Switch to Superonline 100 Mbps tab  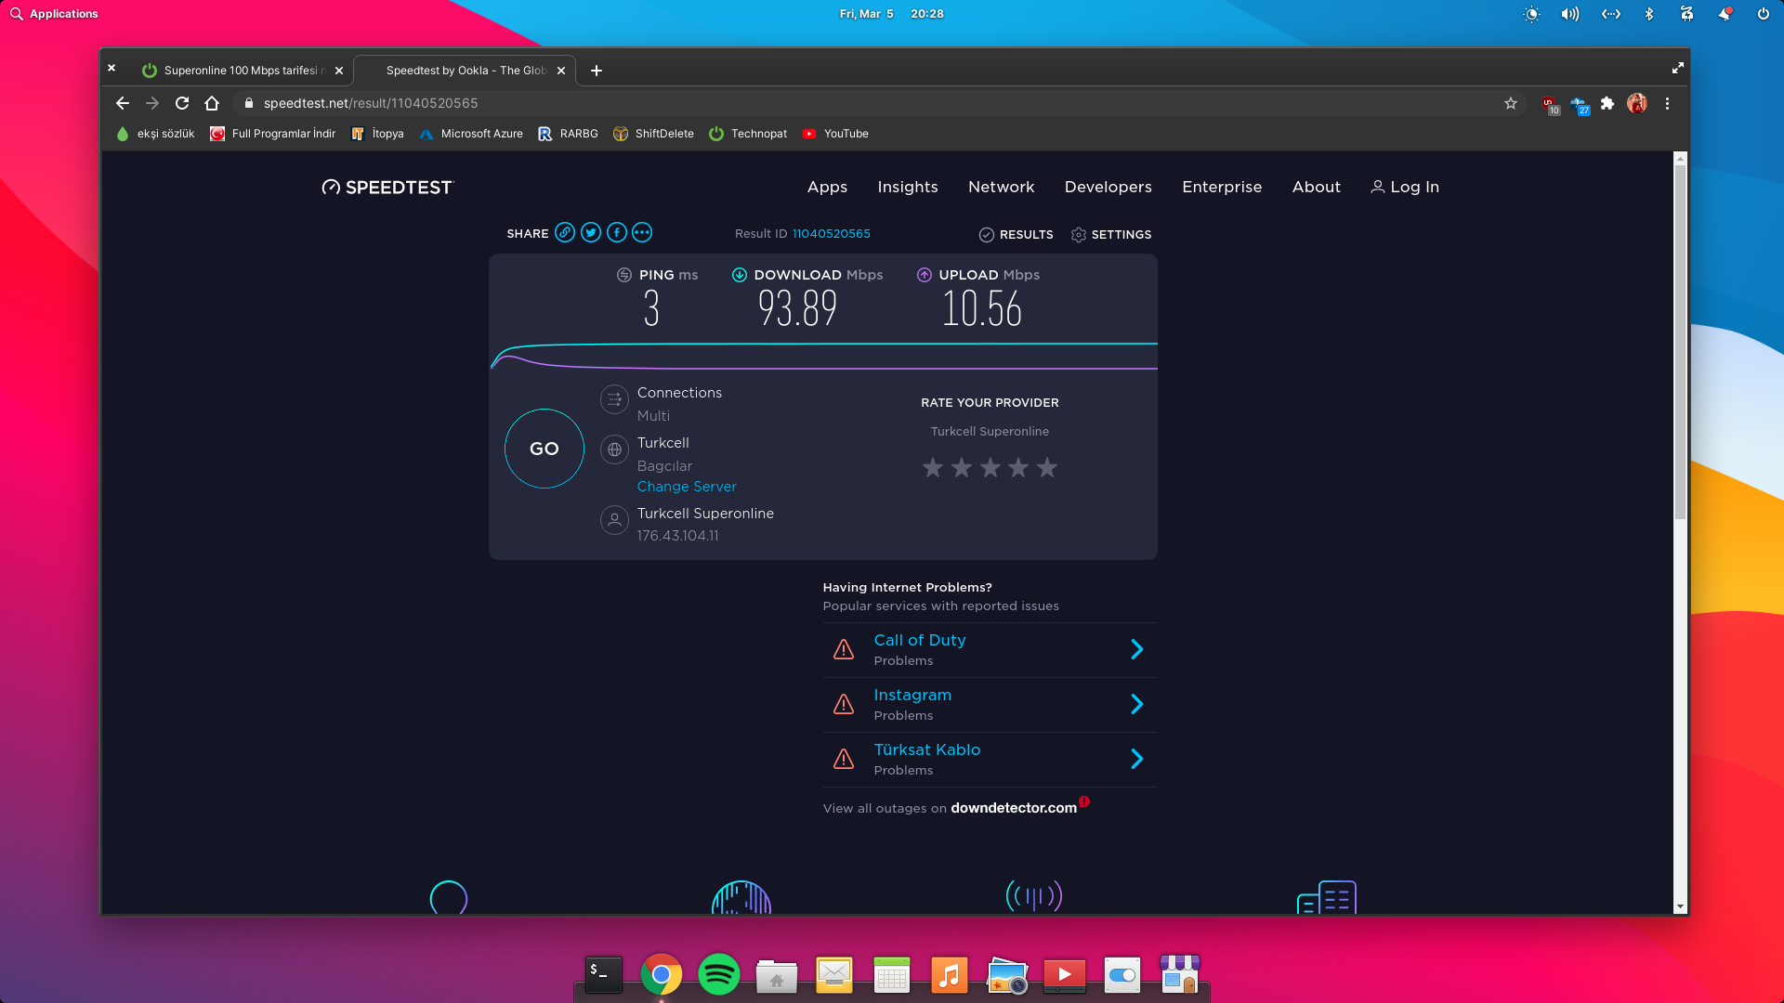tap(240, 71)
